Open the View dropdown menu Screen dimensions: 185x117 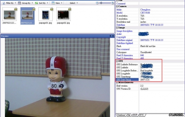click(57, 3)
